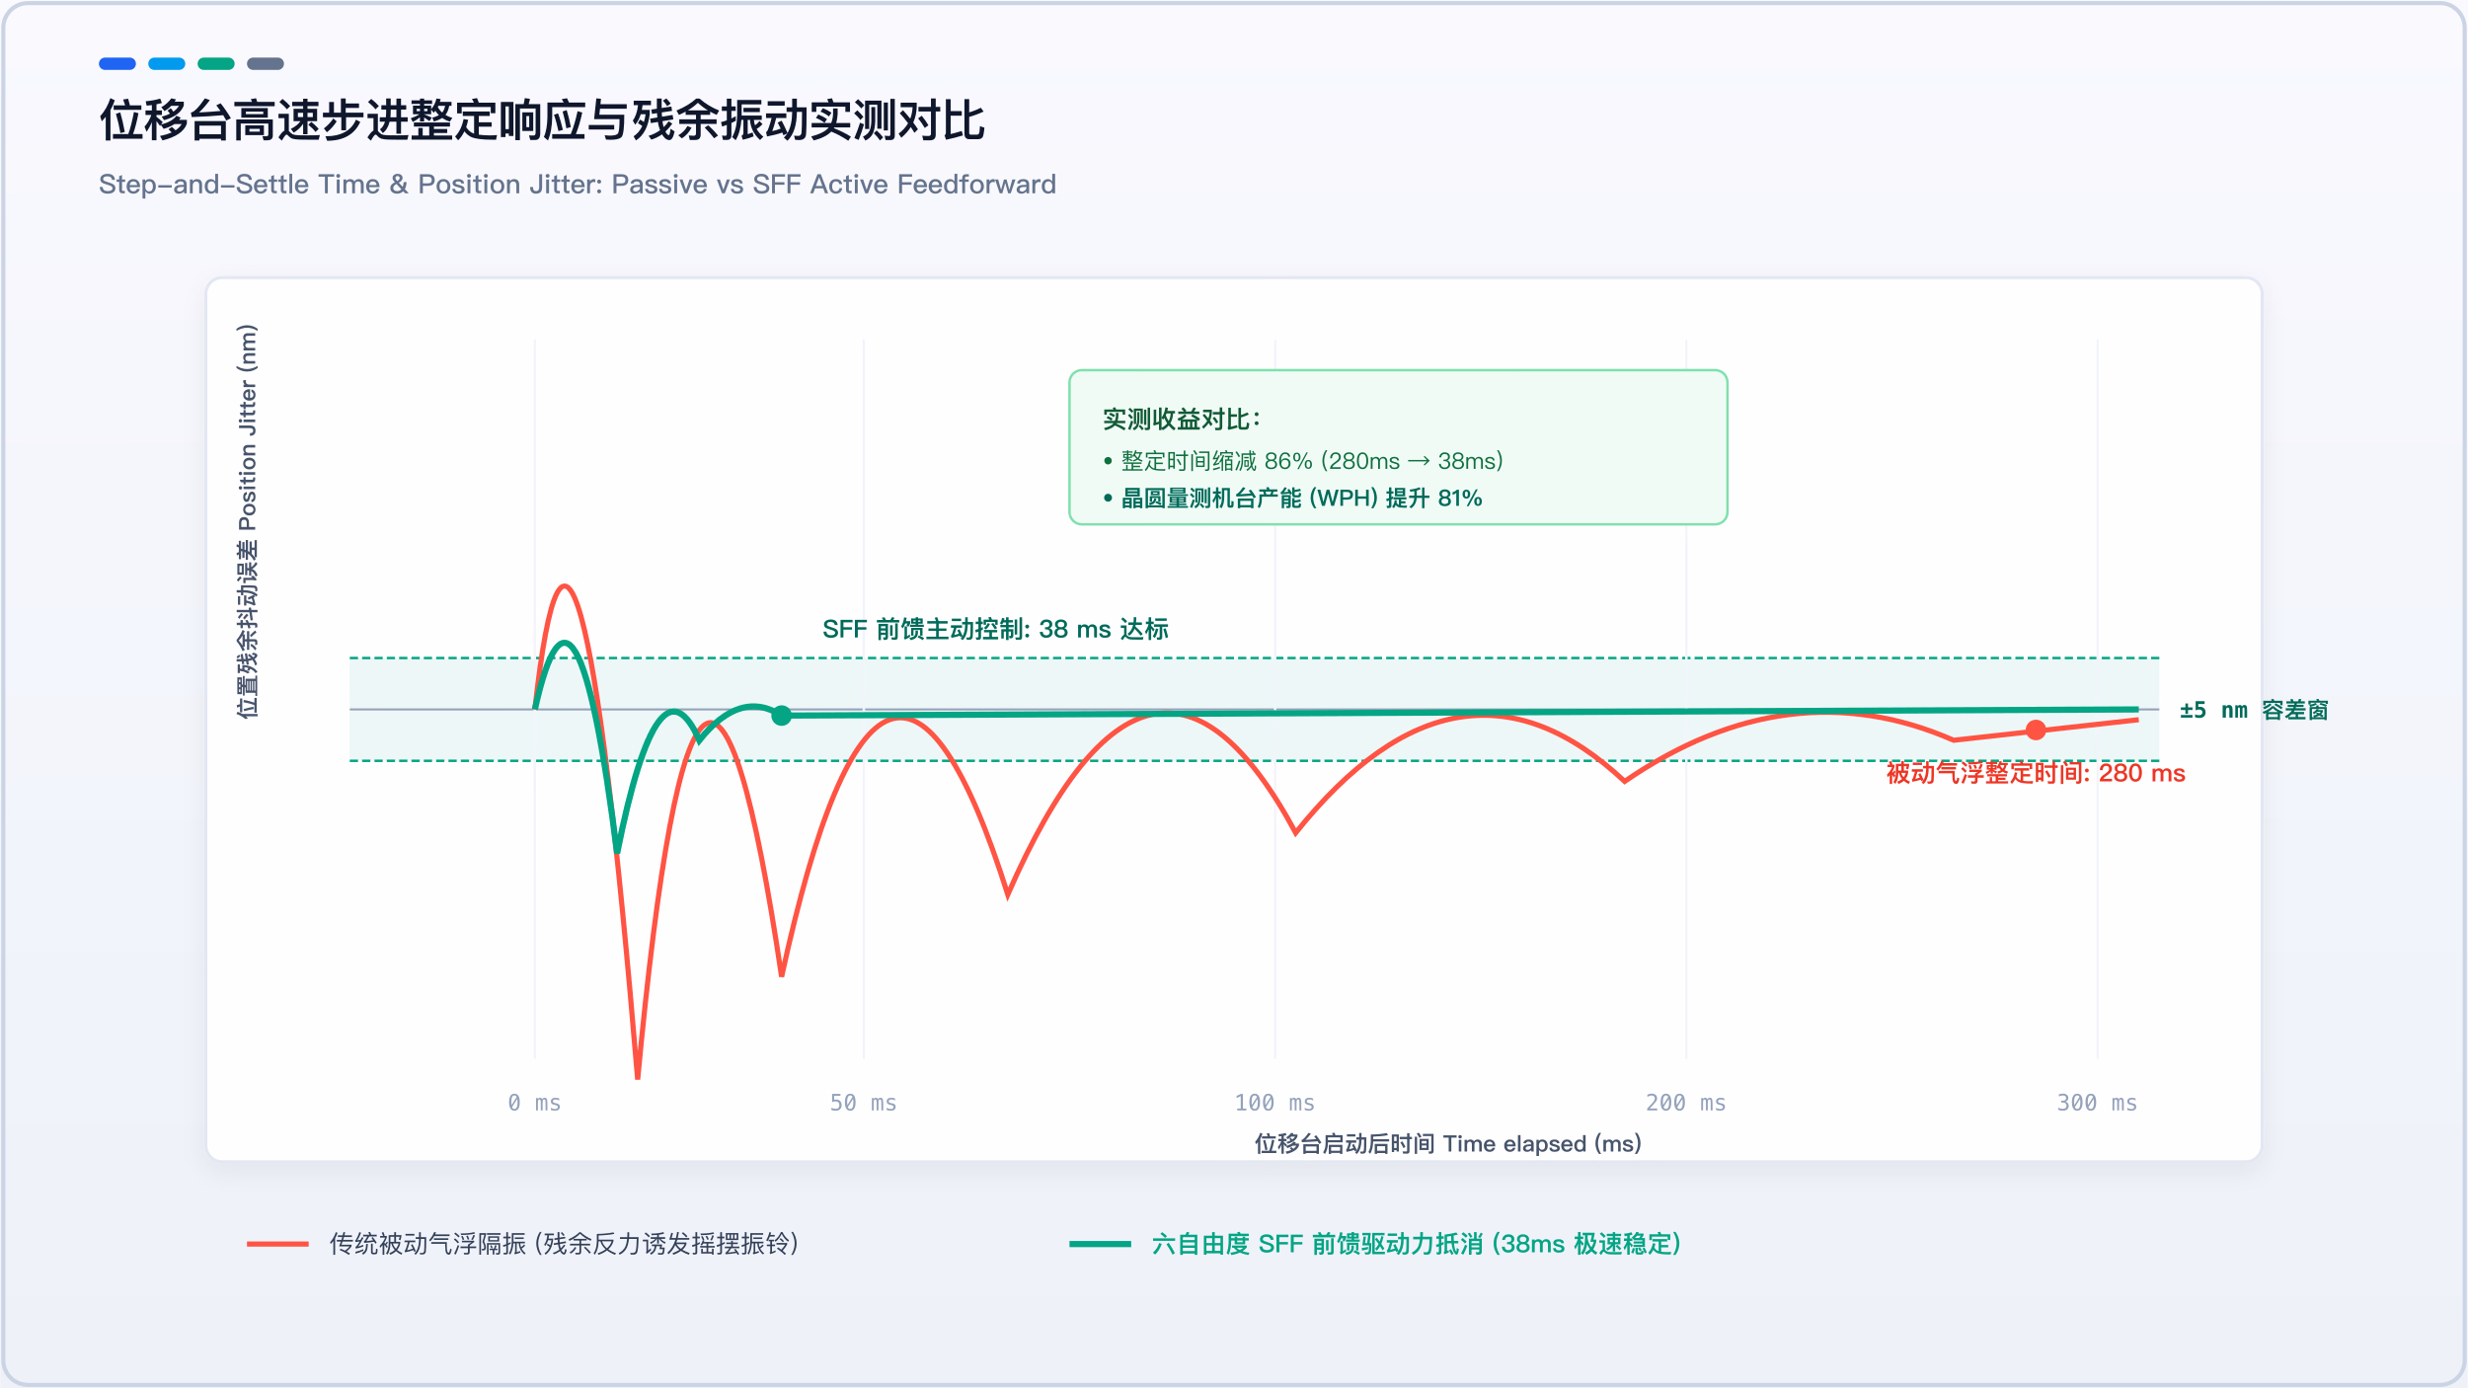
Task: Click the green 38 ms settle marker dot
Action: (781, 716)
